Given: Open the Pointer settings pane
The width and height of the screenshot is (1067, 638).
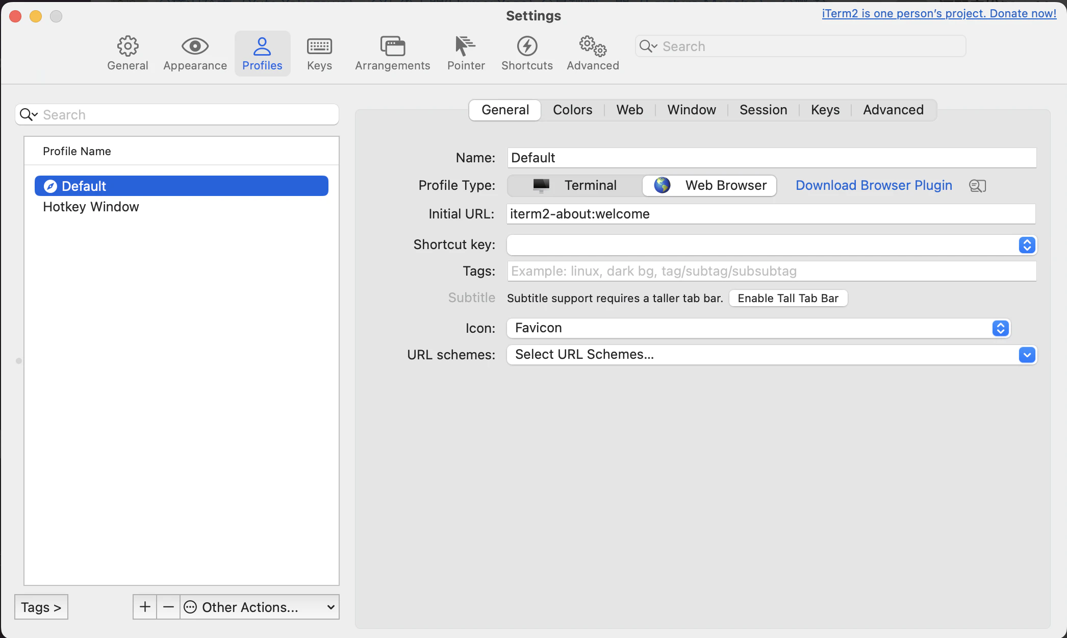Looking at the screenshot, I should pos(466,54).
